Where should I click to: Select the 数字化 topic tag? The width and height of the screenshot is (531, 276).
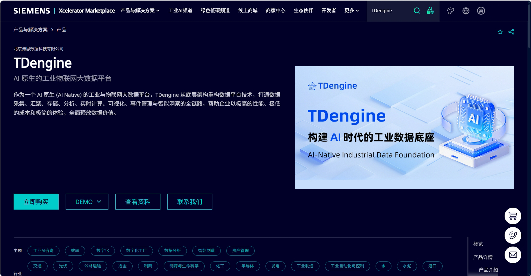[103, 251]
